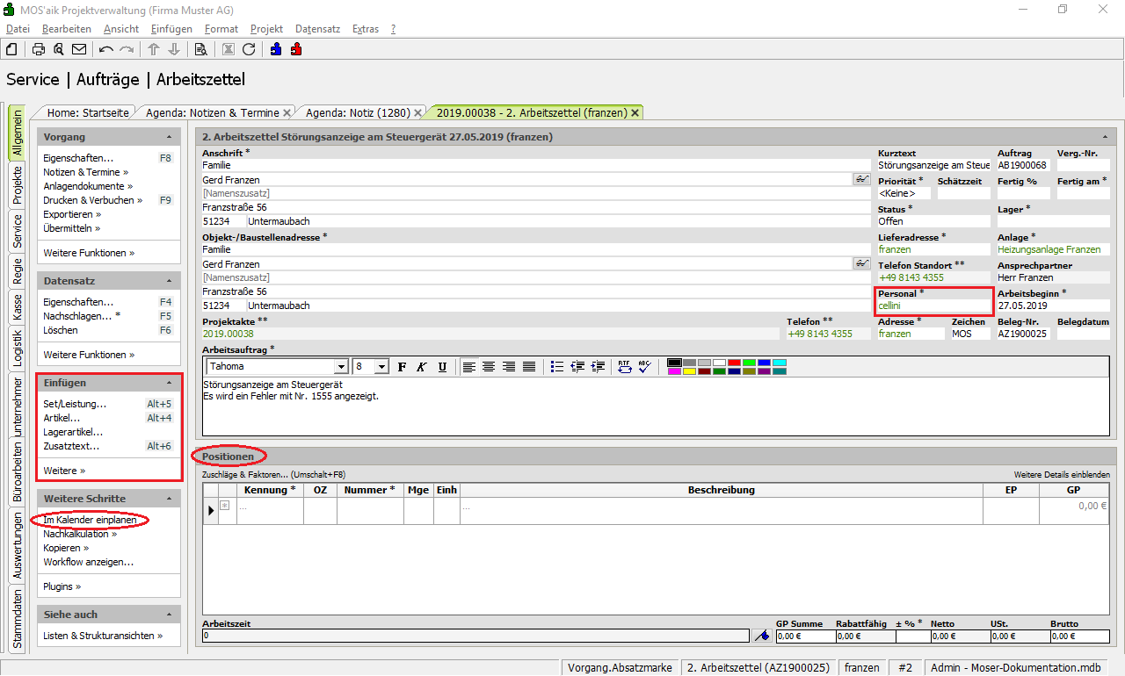Open print preview with the magnifier icon

point(59,49)
